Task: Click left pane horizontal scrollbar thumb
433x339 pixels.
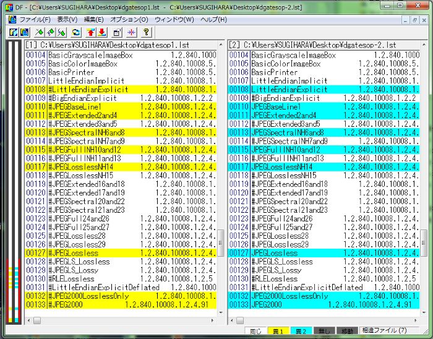Action: click(37, 320)
